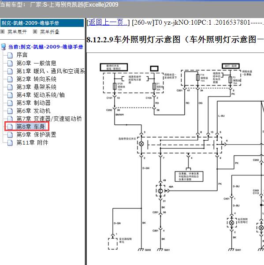
Task: Open 第7章 变速器/变速驱动桥
Action: (49, 119)
